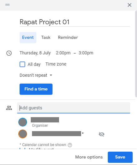Open More options

point(89,157)
